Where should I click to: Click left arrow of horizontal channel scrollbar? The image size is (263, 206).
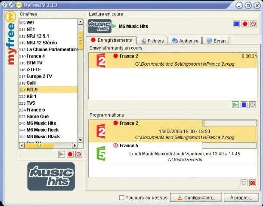tap(22, 145)
